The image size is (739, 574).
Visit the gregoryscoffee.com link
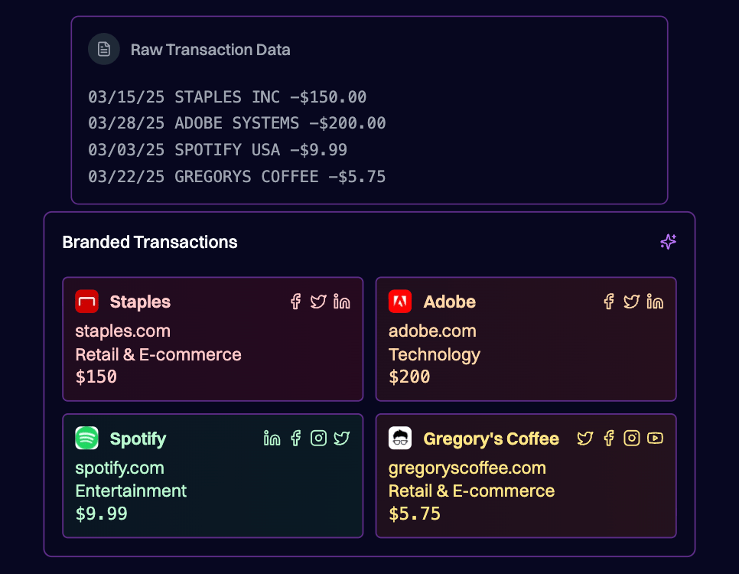(467, 468)
